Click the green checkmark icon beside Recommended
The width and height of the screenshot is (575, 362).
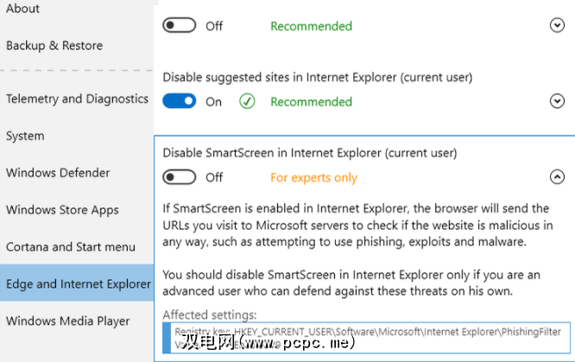(x=247, y=102)
